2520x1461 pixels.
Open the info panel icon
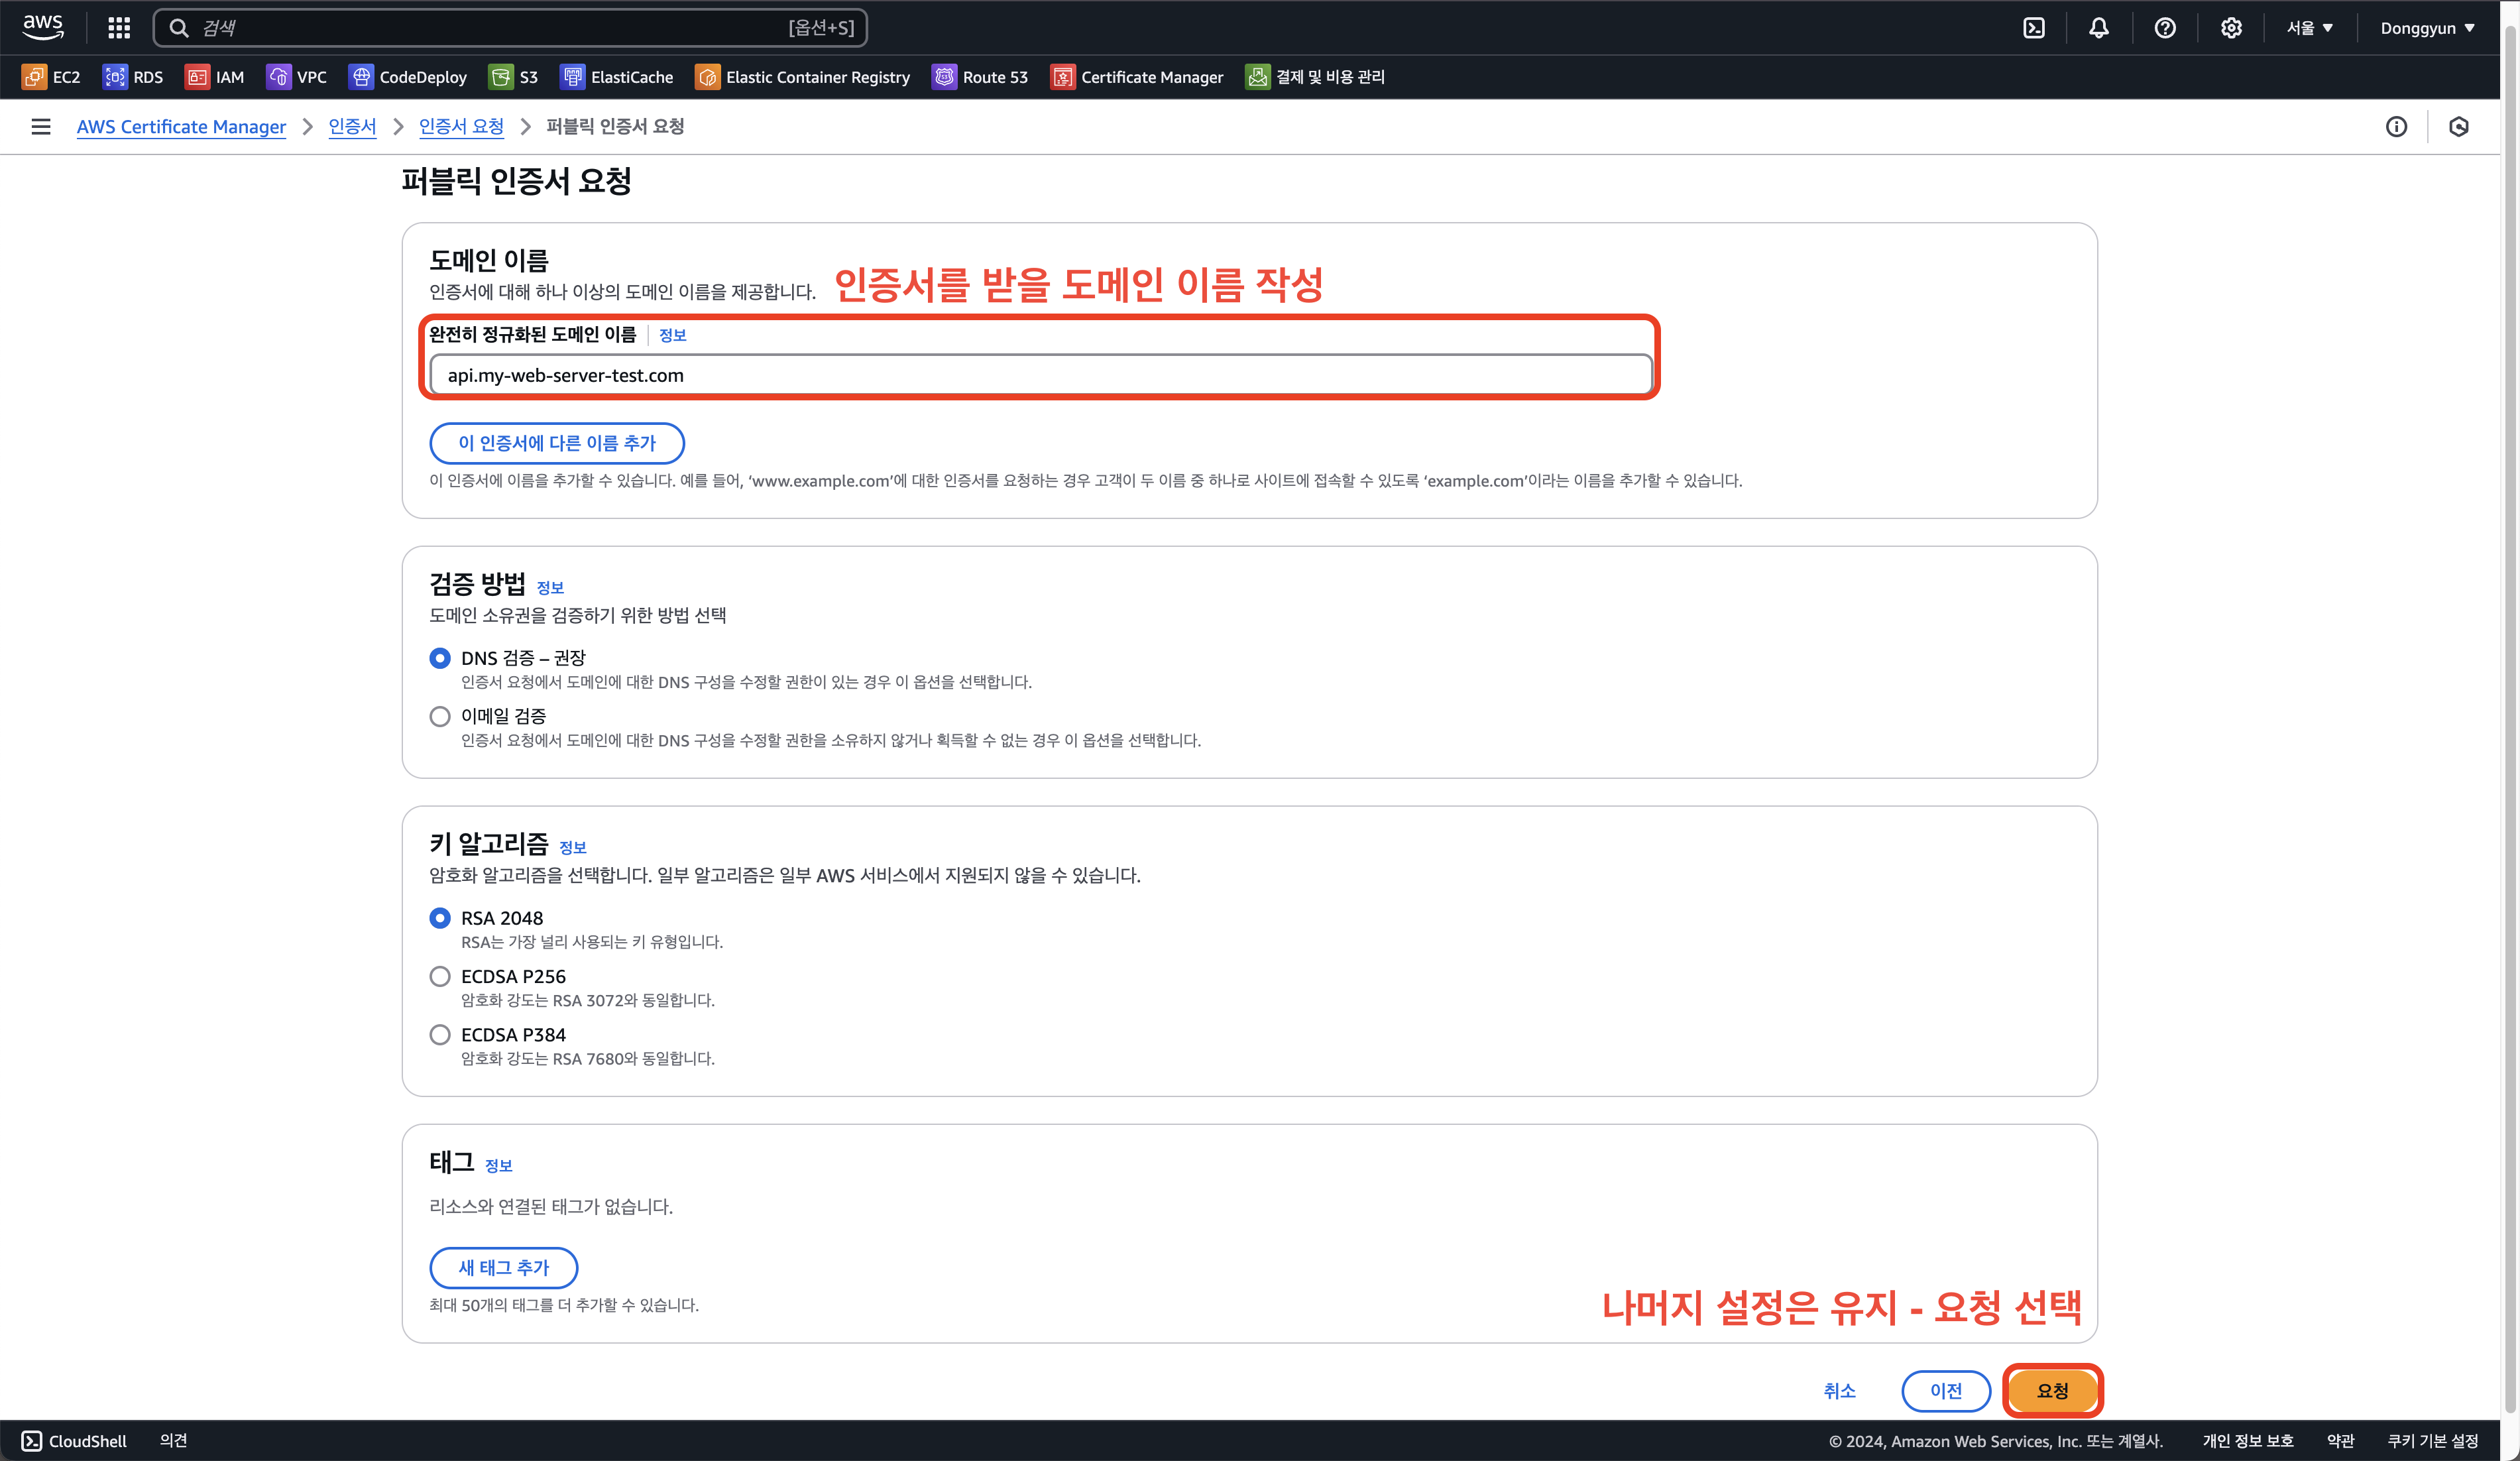(2396, 127)
